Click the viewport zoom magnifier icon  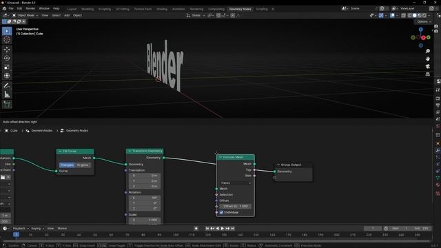click(428, 51)
